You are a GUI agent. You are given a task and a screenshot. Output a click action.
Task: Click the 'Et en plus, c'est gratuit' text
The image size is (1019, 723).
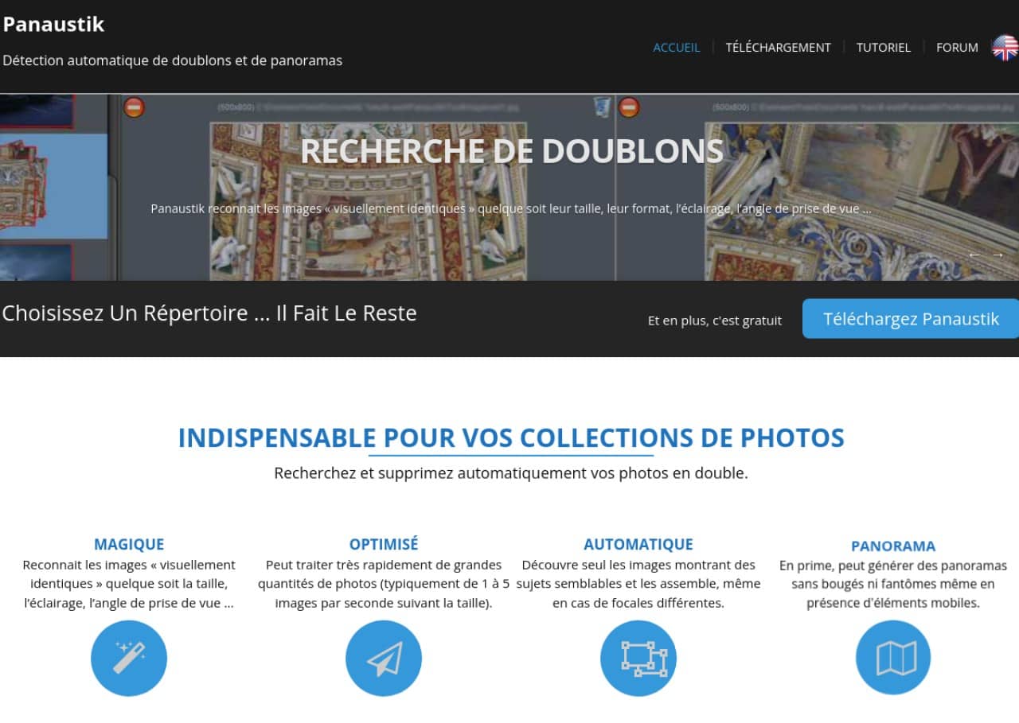coord(715,321)
